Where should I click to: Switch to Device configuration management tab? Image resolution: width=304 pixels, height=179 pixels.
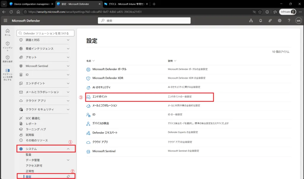(31, 4)
